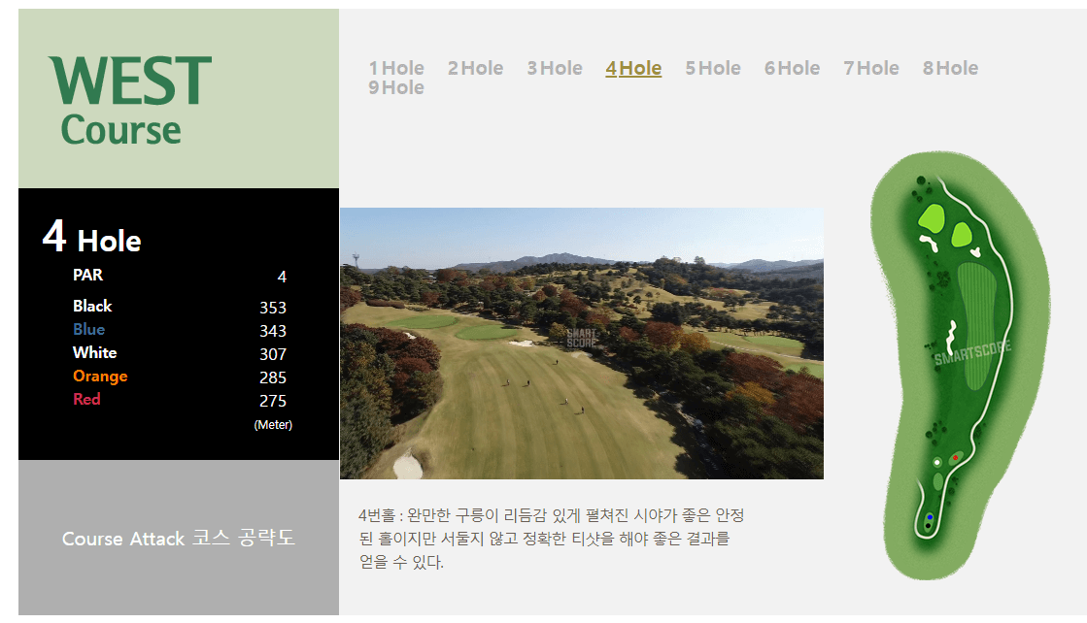Click the aerial fairway photo
Image resolution: width=1087 pixels, height=623 pixels.
tap(582, 344)
